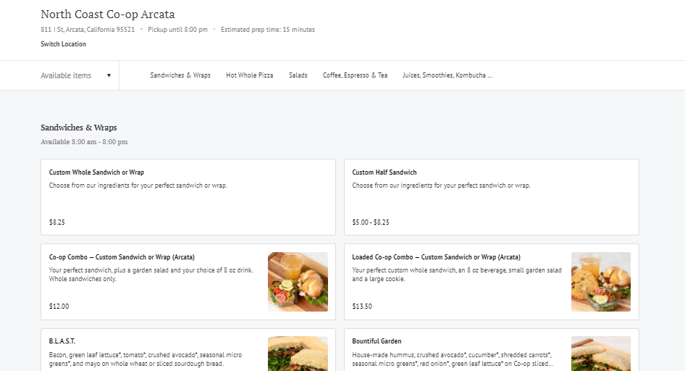This screenshot has width=685, height=371.
Task: Open the Available items dropdown
Action: tap(75, 75)
